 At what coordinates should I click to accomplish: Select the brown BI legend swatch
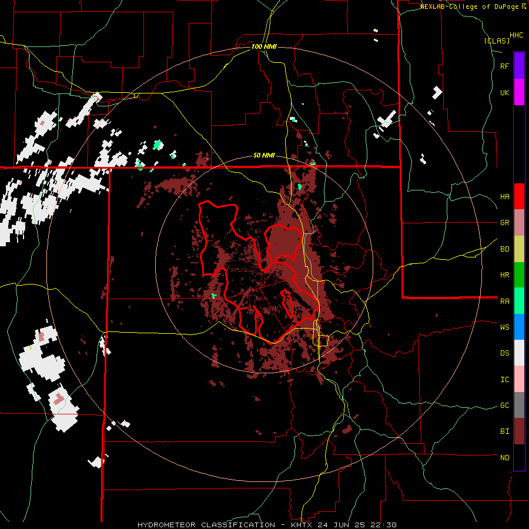tap(519, 431)
